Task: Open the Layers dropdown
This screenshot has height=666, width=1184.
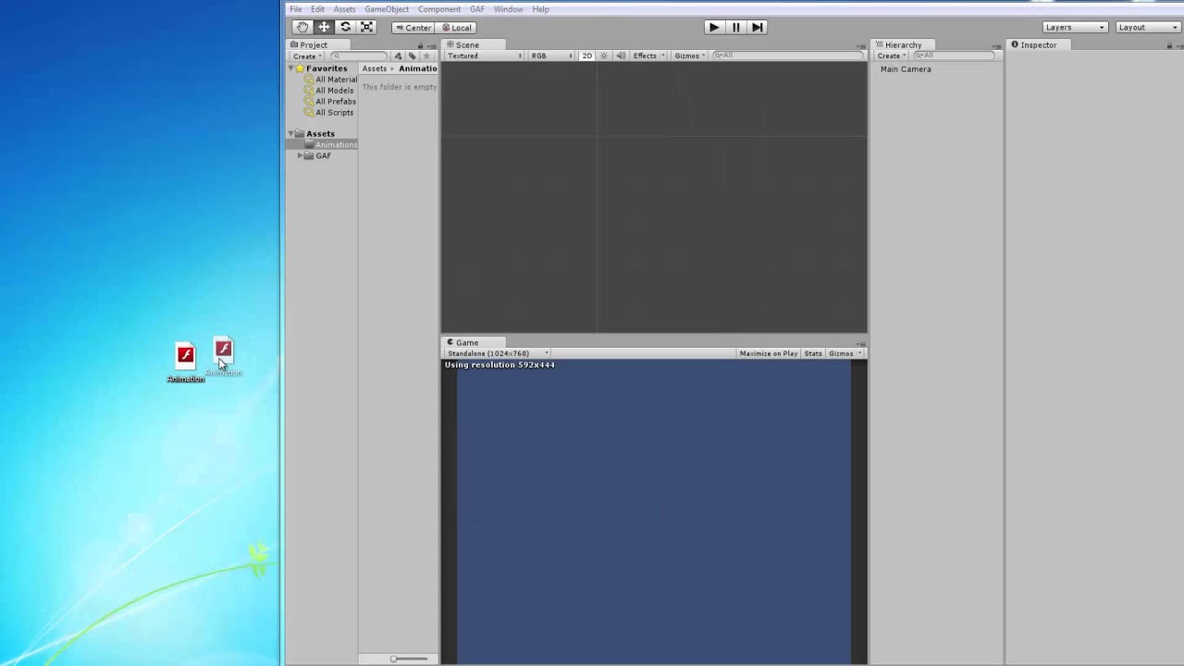Action: click(x=1075, y=28)
